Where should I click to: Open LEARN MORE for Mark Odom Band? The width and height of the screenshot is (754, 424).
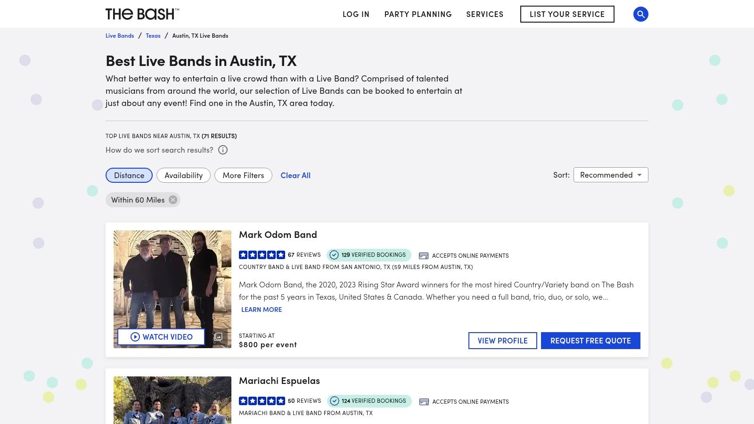coord(261,310)
